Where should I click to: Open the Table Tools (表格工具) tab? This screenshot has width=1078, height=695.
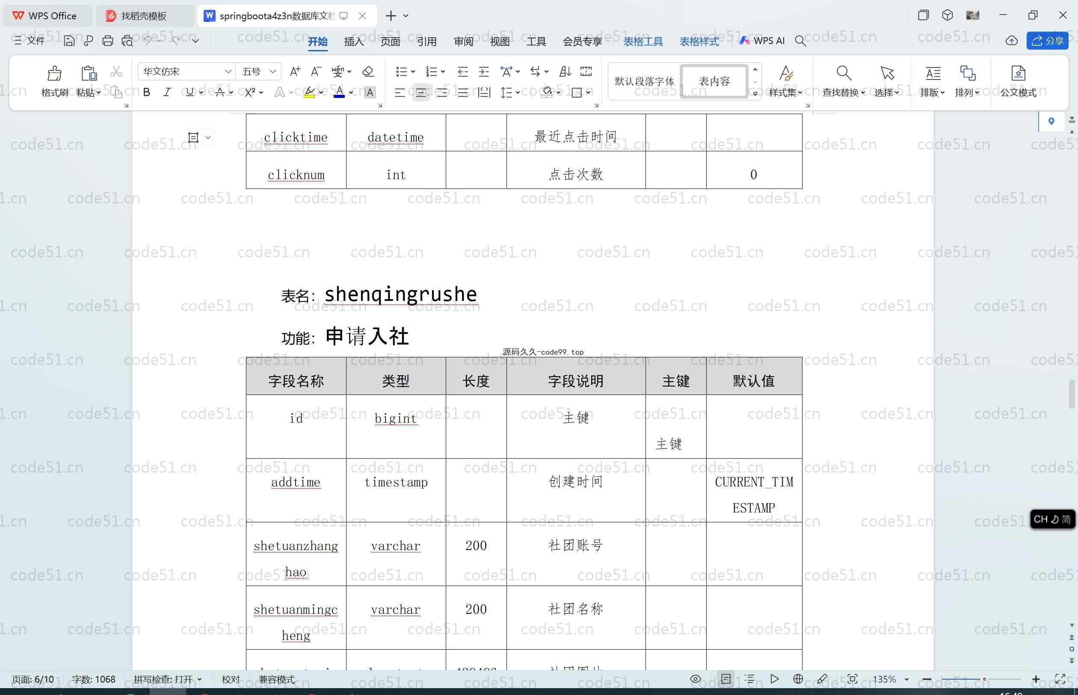point(643,41)
